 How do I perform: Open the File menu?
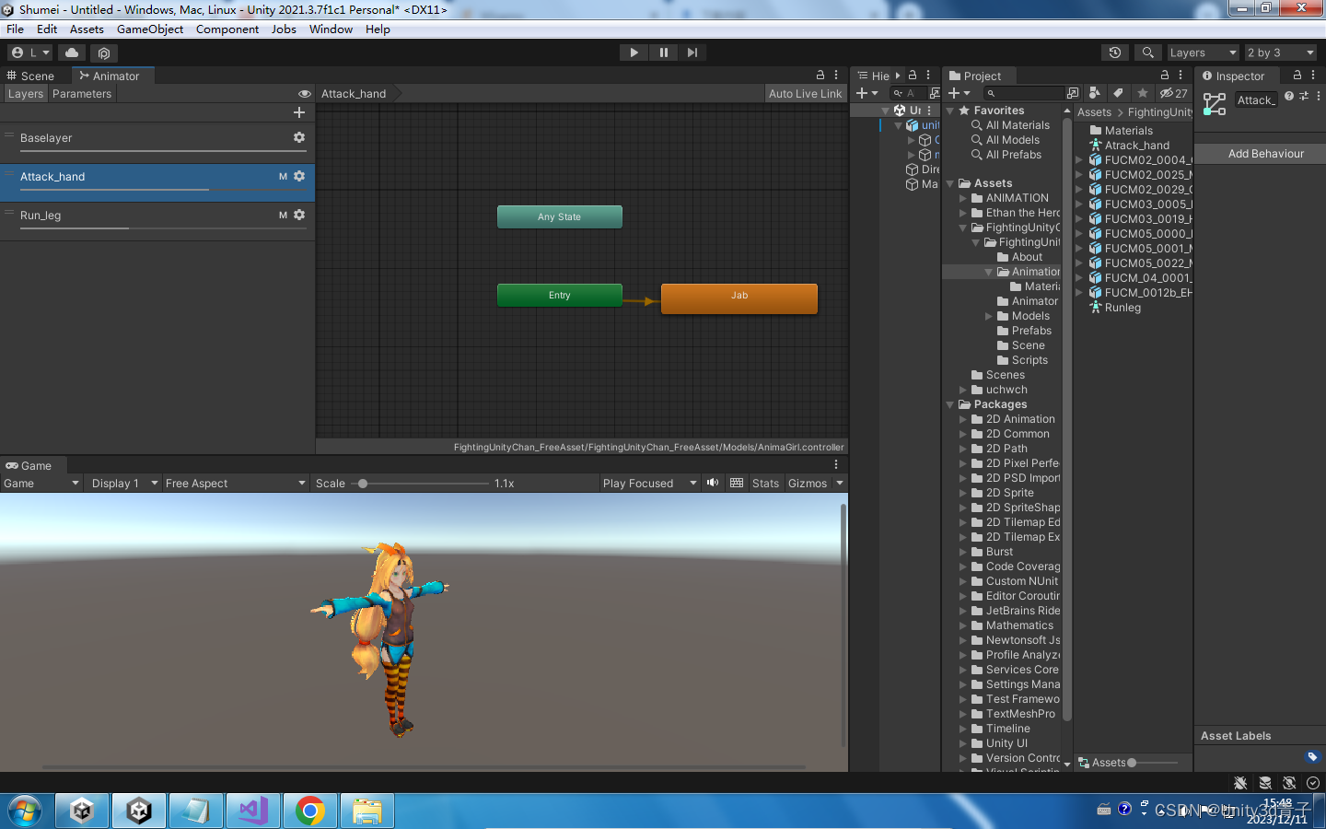(15, 29)
